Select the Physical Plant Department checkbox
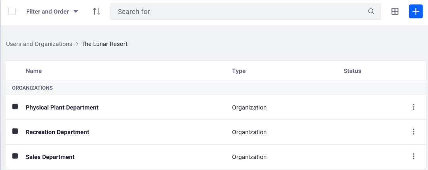The width and height of the screenshot is (428, 170). (x=15, y=107)
